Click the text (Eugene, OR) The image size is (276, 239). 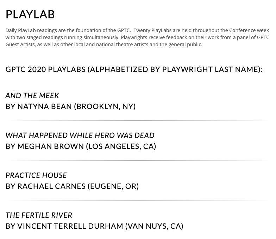(x=113, y=186)
